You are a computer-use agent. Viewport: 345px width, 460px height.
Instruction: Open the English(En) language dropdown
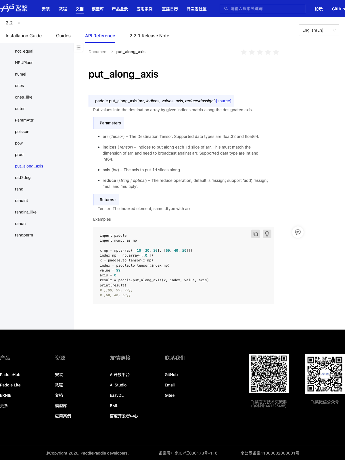click(x=319, y=30)
